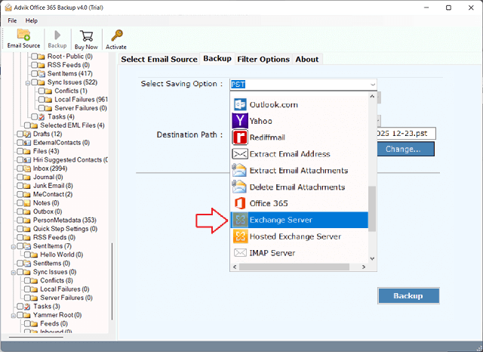Click the Notes (0) folder icon
Viewport: 483px width, 352px height.
point(27,203)
